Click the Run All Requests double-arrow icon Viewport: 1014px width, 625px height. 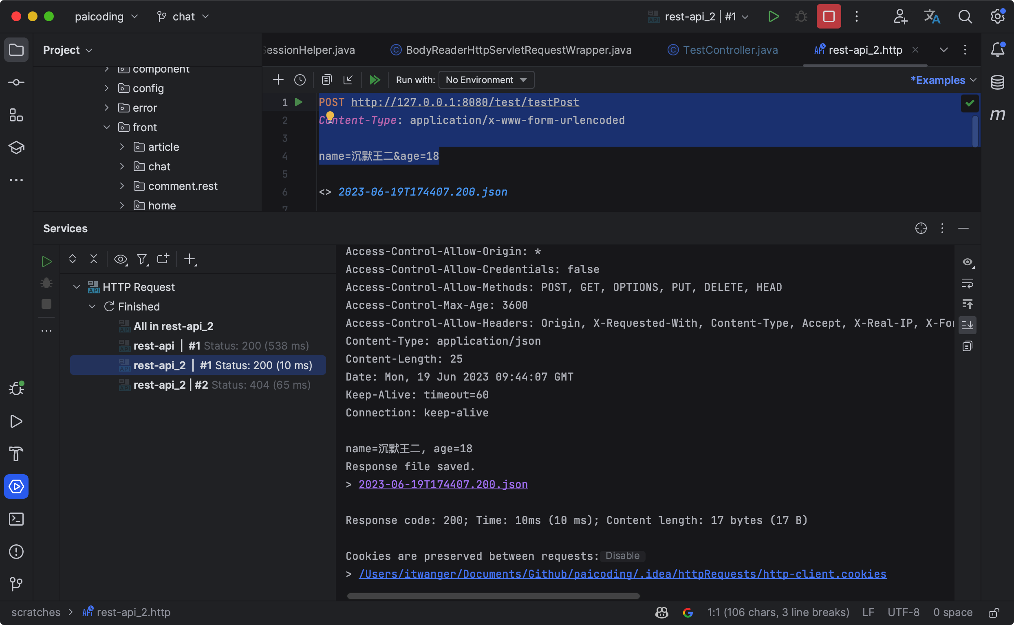pyautogui.click(x=375, y=80)
